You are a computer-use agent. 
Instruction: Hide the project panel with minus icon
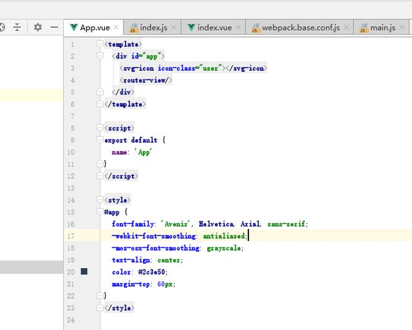(x=54, y=27)
